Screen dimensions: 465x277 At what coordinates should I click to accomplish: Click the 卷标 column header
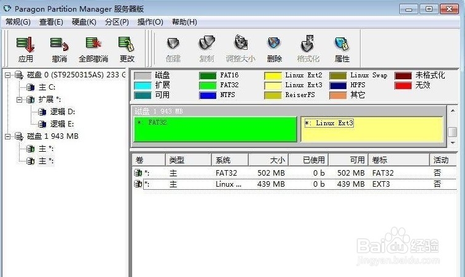click(399, 160)
